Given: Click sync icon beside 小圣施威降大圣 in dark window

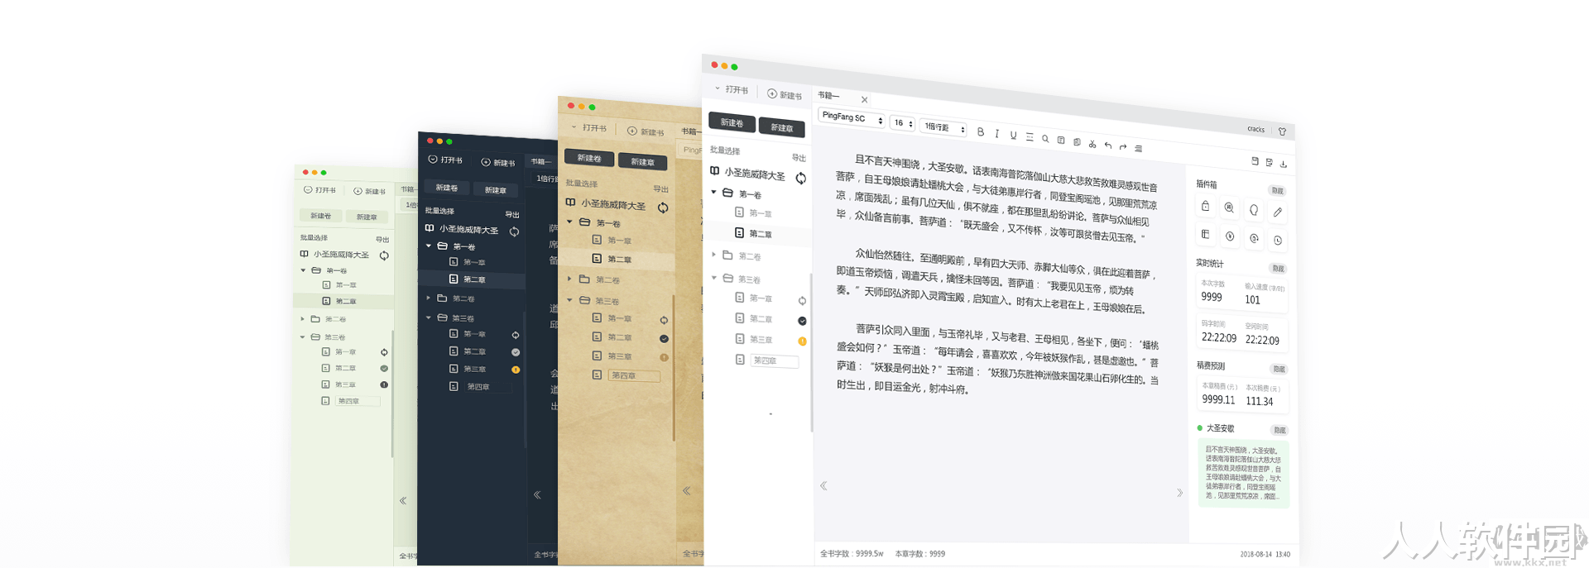Looking at the screenshot, I should 514,232.
